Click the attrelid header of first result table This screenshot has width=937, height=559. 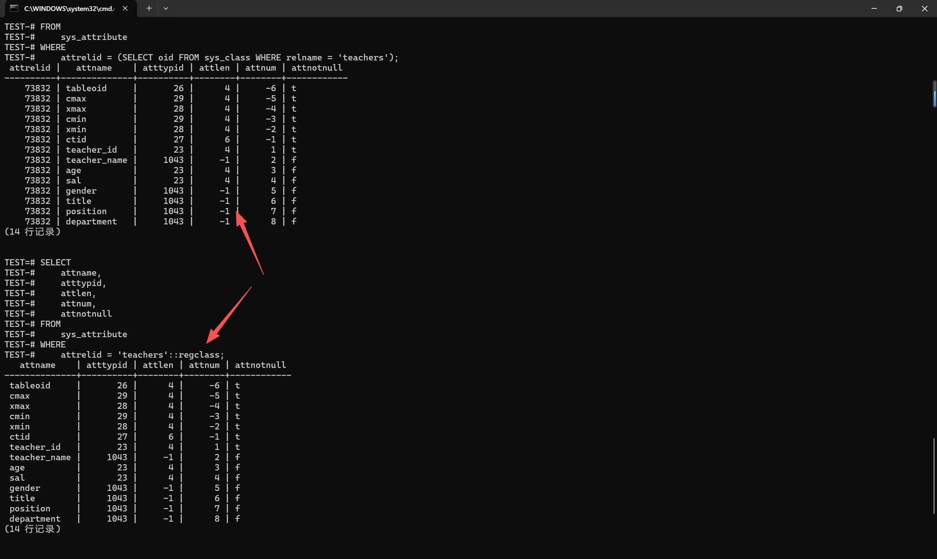pyautogui.click(x=30, y=68)
